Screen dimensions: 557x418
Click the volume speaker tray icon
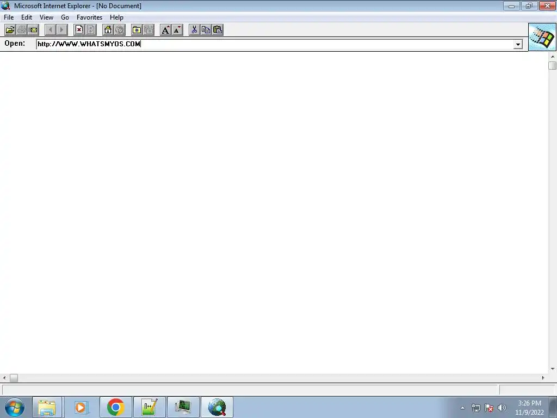[x=502, y=408]
